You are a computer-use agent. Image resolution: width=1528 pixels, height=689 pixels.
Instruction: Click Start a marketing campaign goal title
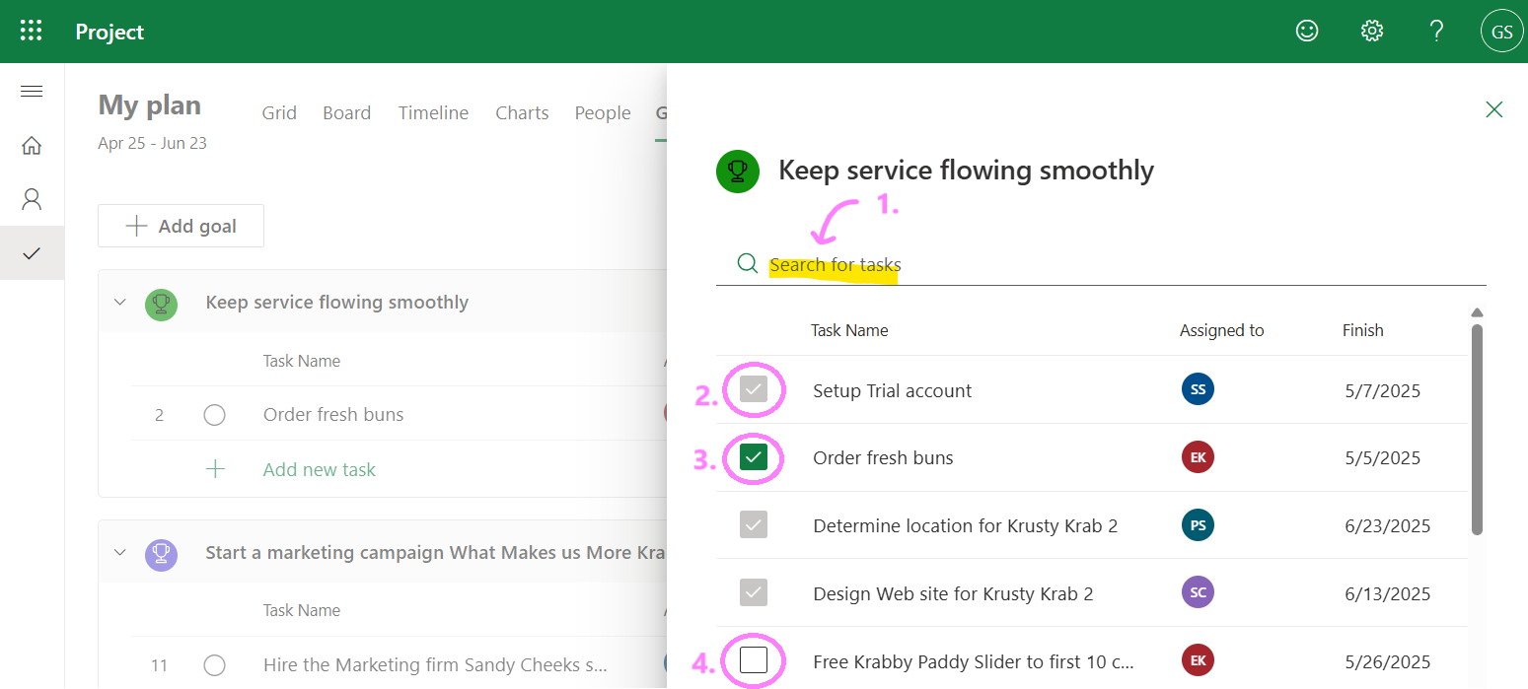coord(436,553)
